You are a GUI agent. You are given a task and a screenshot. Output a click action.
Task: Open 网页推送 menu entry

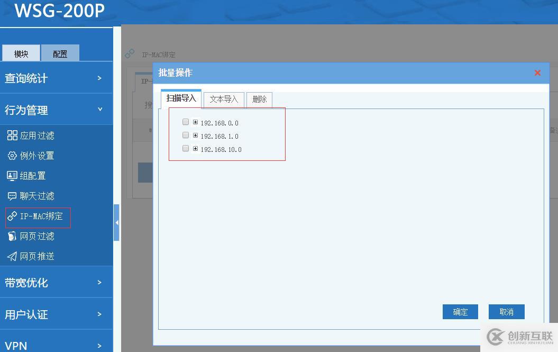click(37, 256)
